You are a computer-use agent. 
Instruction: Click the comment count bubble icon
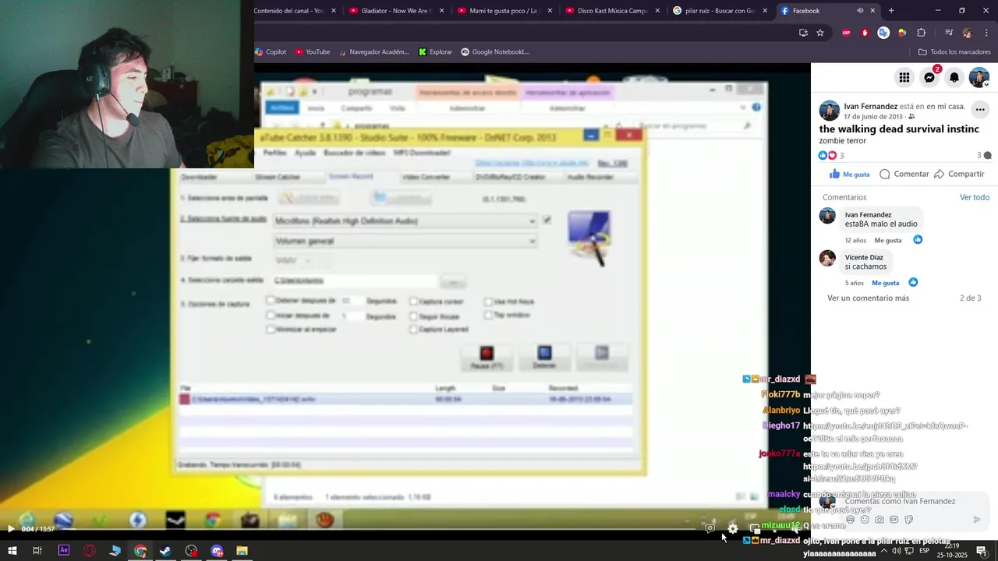click(987, 156)
